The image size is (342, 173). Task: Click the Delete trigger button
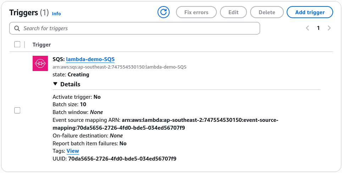coord(267,12)
